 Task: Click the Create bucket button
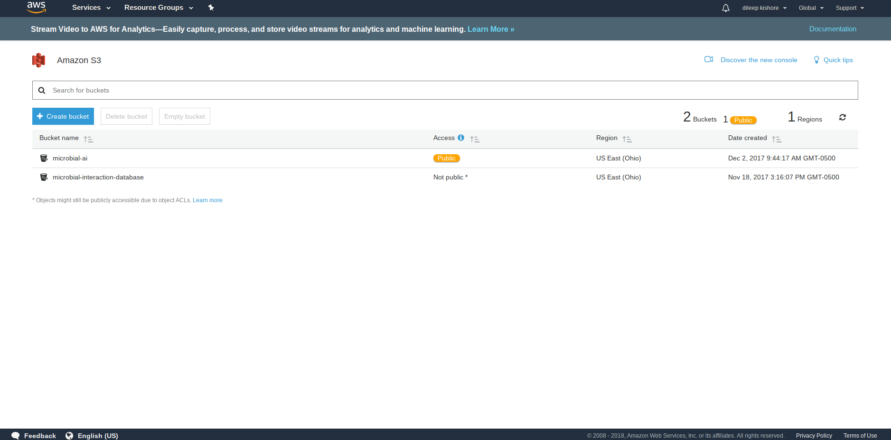coord(63,116)
